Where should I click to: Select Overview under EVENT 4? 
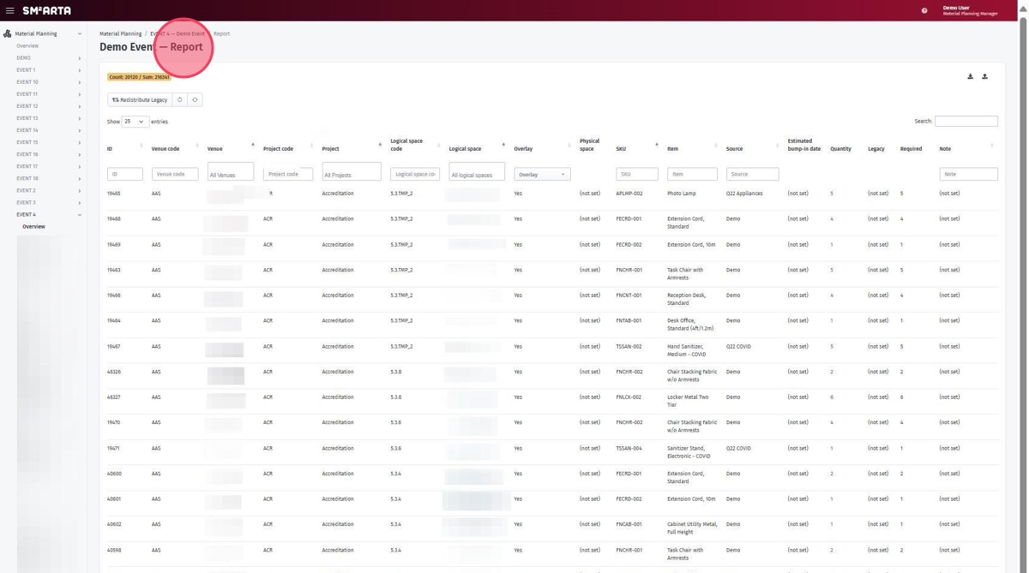33,227
